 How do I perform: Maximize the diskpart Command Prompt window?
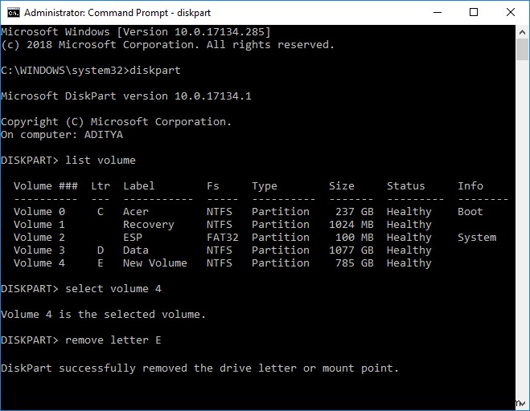(x=475, y=12)
